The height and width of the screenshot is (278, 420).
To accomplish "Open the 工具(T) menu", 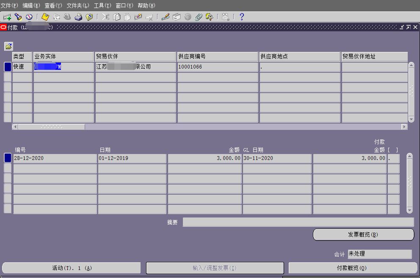I will (102, 6).
